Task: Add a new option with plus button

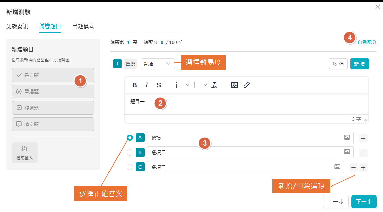Action: pos(363,168)
